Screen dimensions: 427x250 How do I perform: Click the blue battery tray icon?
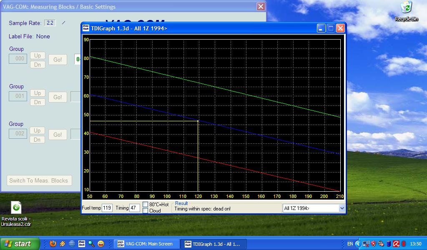point(389,244)
